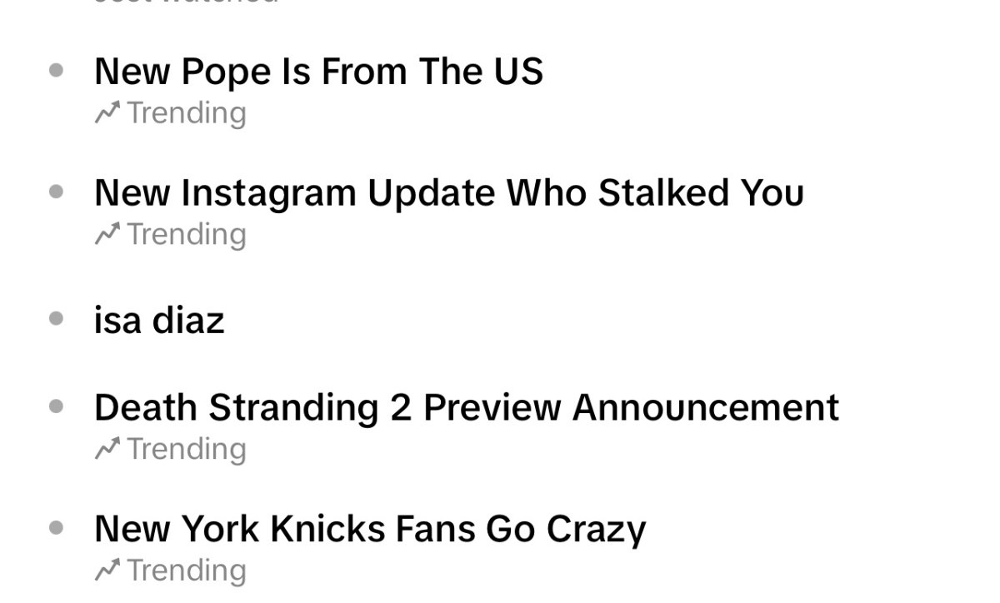The height and width of the screenshot is (603, 1000).
Task: Tap the cut-off "Just watched" label at top
Action: click(x=186, y=2)
